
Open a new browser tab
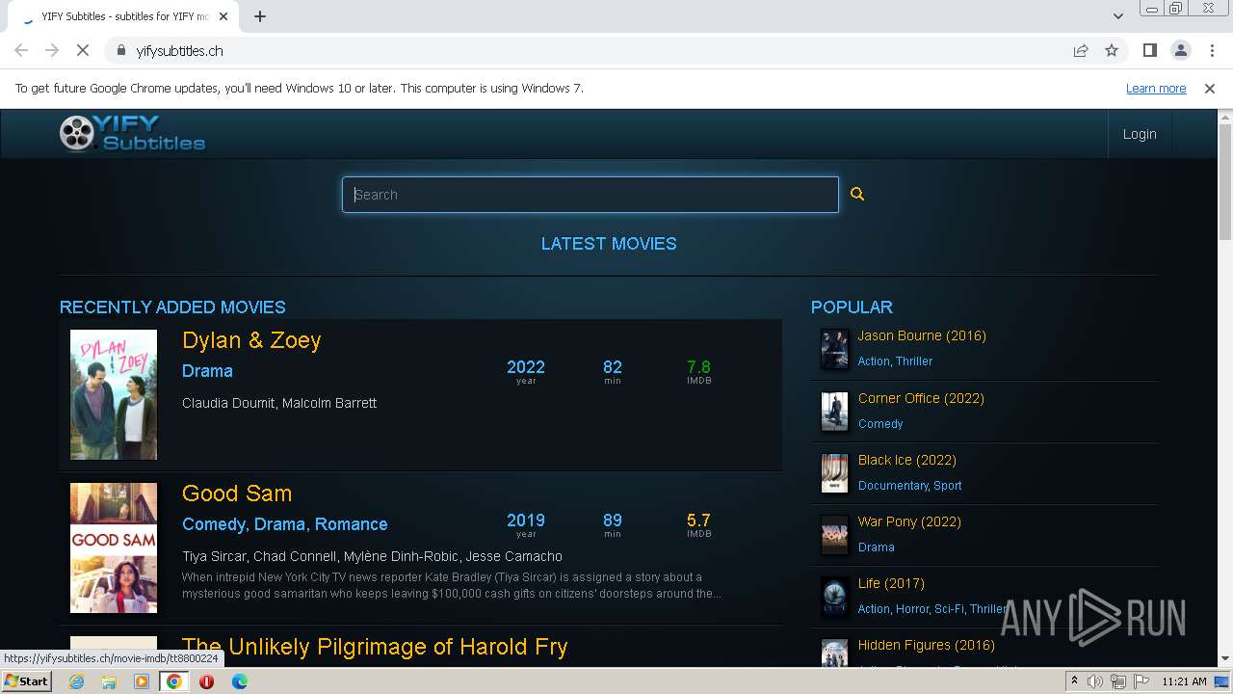point(260,16)
